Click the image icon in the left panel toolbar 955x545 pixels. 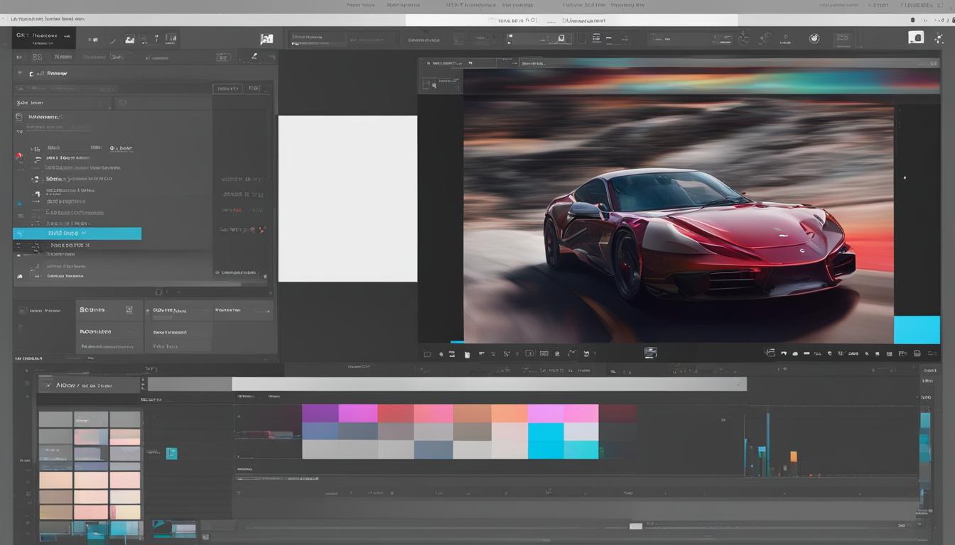(x=129, y=40)
